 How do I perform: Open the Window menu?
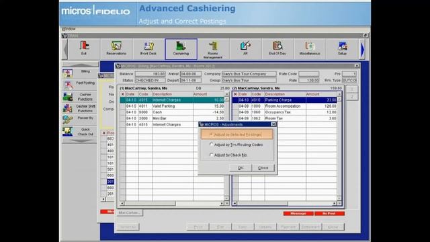click(69, 29)
